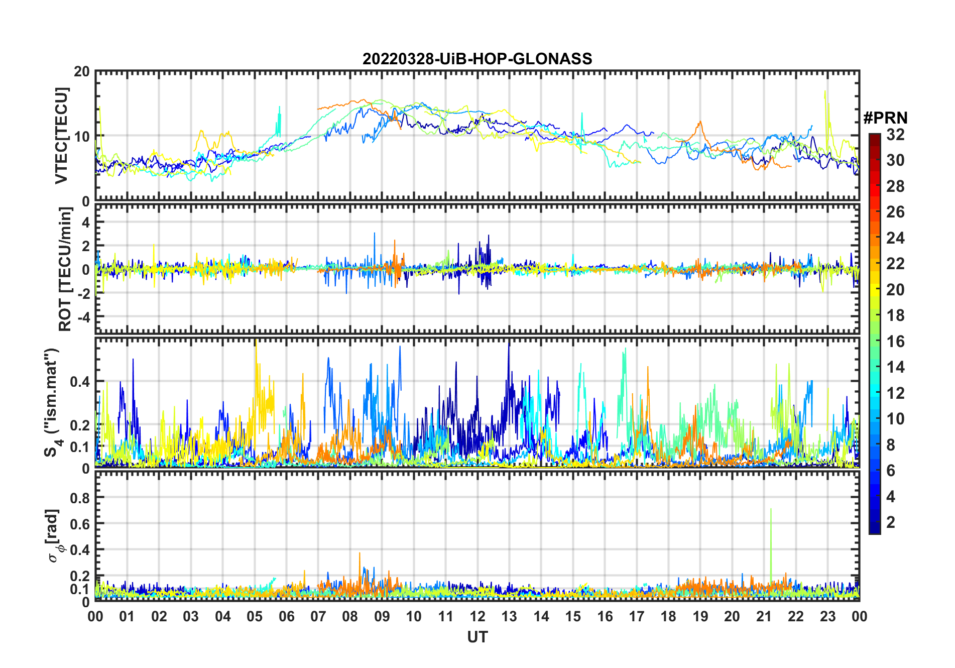The width and height of the screenshot is (955, 668).
Task: Select colorbar tick label "8"
Action: 891,444
